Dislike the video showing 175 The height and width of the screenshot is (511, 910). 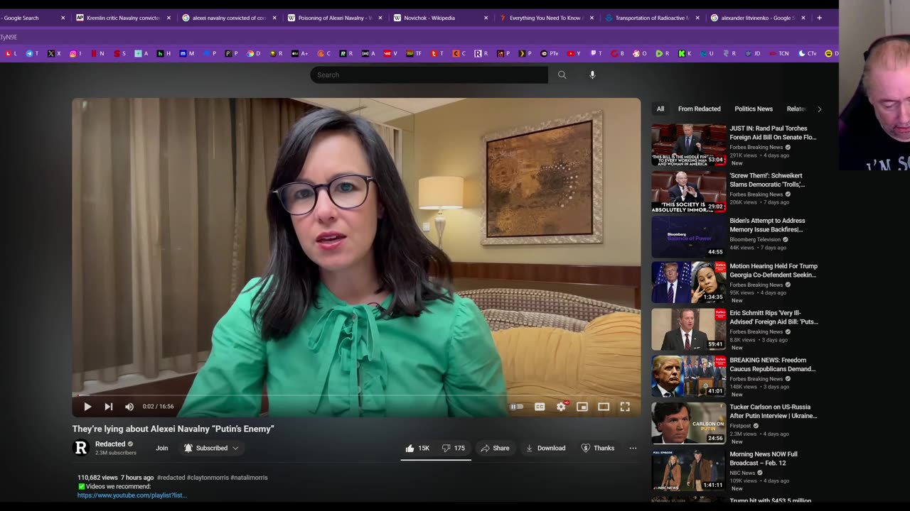pos(454,448)
